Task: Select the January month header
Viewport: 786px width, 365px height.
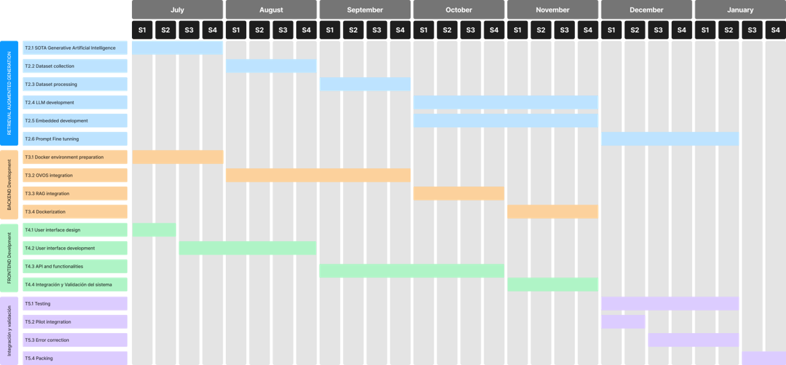Action: [x=740, y=10]
